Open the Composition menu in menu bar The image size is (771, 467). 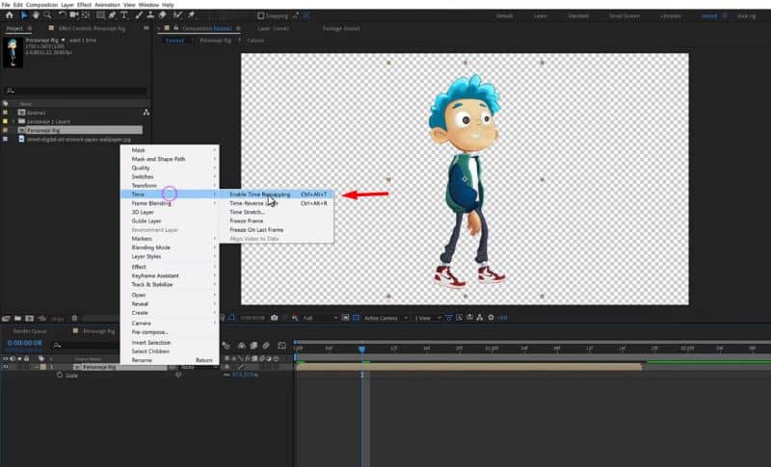click(x=42, y=5)
